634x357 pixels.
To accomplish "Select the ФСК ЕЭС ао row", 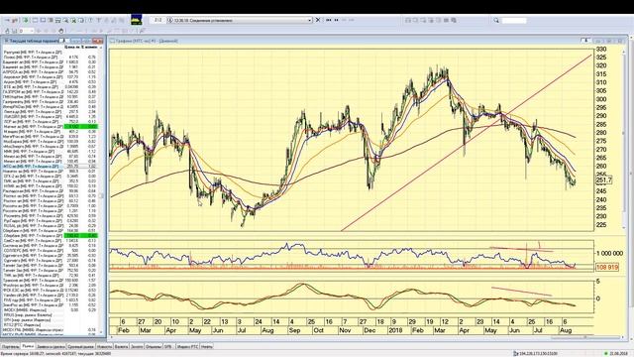I will 51,291.
